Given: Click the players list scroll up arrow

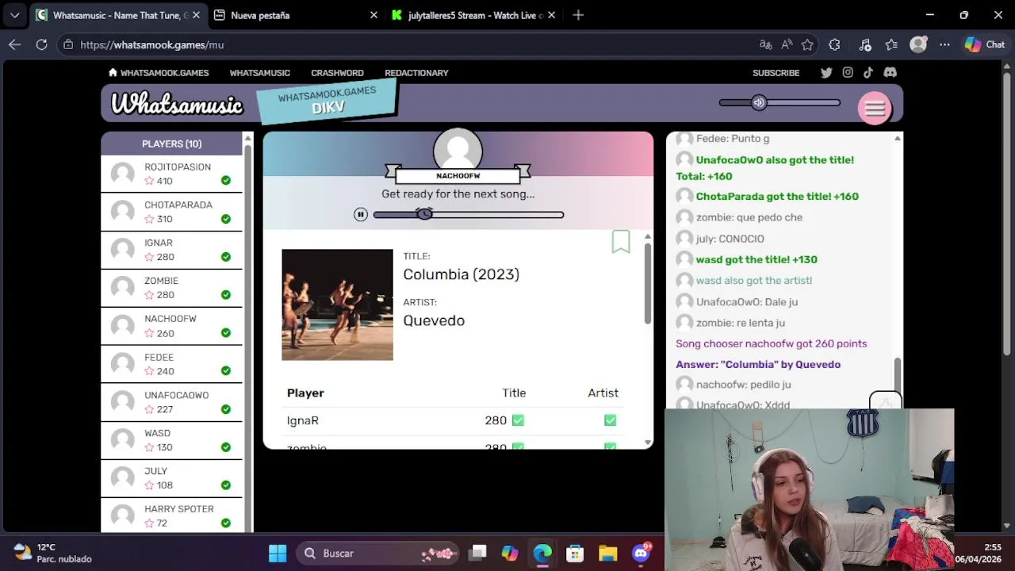Looking at the screenshot, I should [x=247, y=139].
